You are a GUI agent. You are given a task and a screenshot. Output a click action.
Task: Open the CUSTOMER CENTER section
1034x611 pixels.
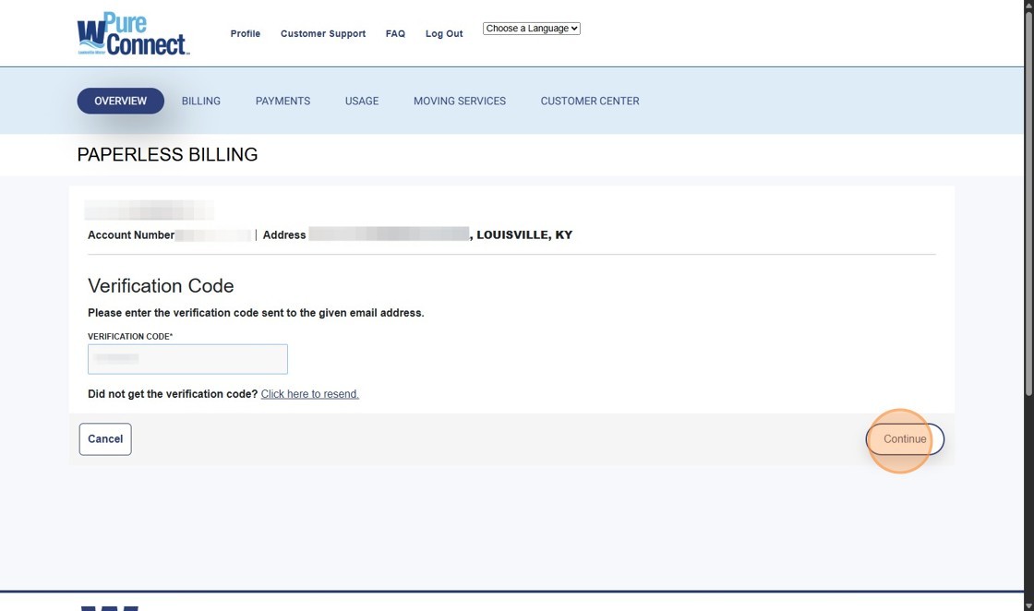[589, 101]
